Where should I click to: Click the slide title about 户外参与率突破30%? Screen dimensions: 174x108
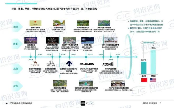click(x=54, y=9)
